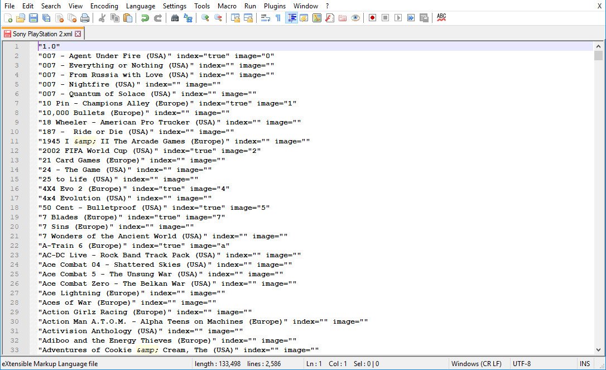Screen dimensions: 606x370
Task: Toggle show all characters pilcrow icon
Action: pos(278,18)
